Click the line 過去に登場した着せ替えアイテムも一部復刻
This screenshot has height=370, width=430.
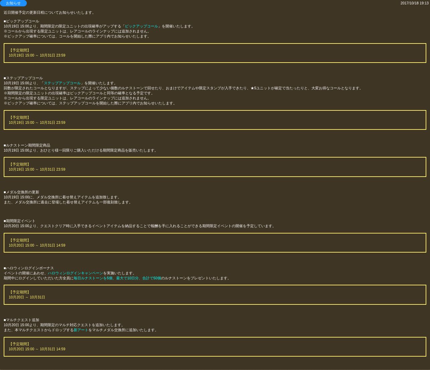coord(68,202)
